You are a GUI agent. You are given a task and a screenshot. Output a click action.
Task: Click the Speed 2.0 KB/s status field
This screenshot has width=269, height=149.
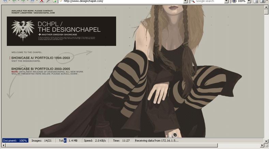pyautogui.click(x=95, y=140)
